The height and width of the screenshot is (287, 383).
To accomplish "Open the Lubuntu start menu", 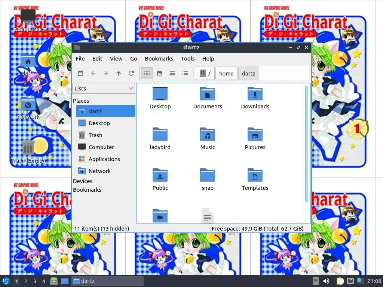I will 6,281.
